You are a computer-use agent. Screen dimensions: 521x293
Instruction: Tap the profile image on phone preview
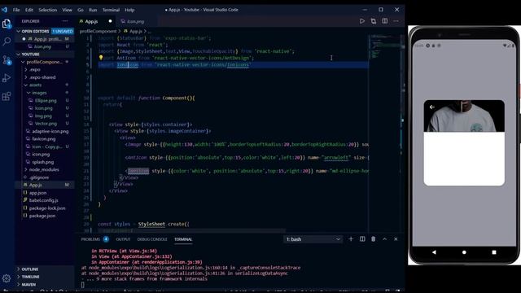(464, 116)
